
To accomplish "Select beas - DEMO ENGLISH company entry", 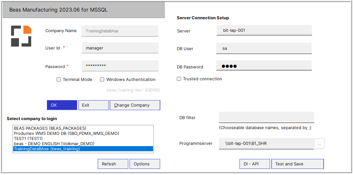I will pyautogui.click(x=54, y=144).
